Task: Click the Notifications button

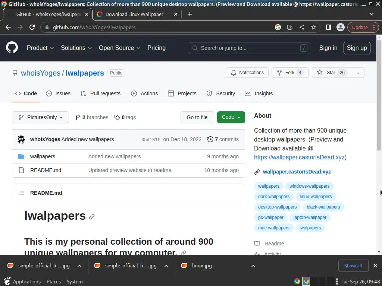Action: pyautogui.click(x=247, y=73)
